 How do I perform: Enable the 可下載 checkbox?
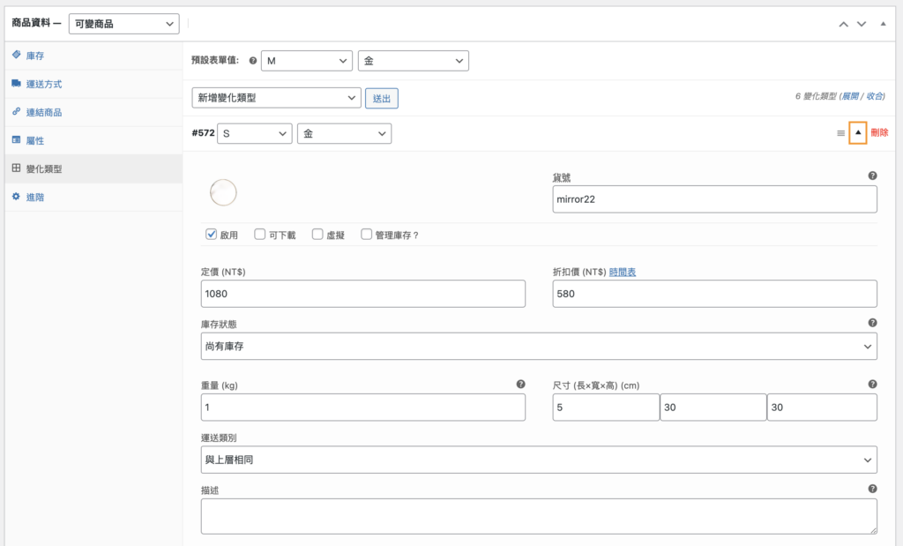pyautogui.click(x=260, y=235)
